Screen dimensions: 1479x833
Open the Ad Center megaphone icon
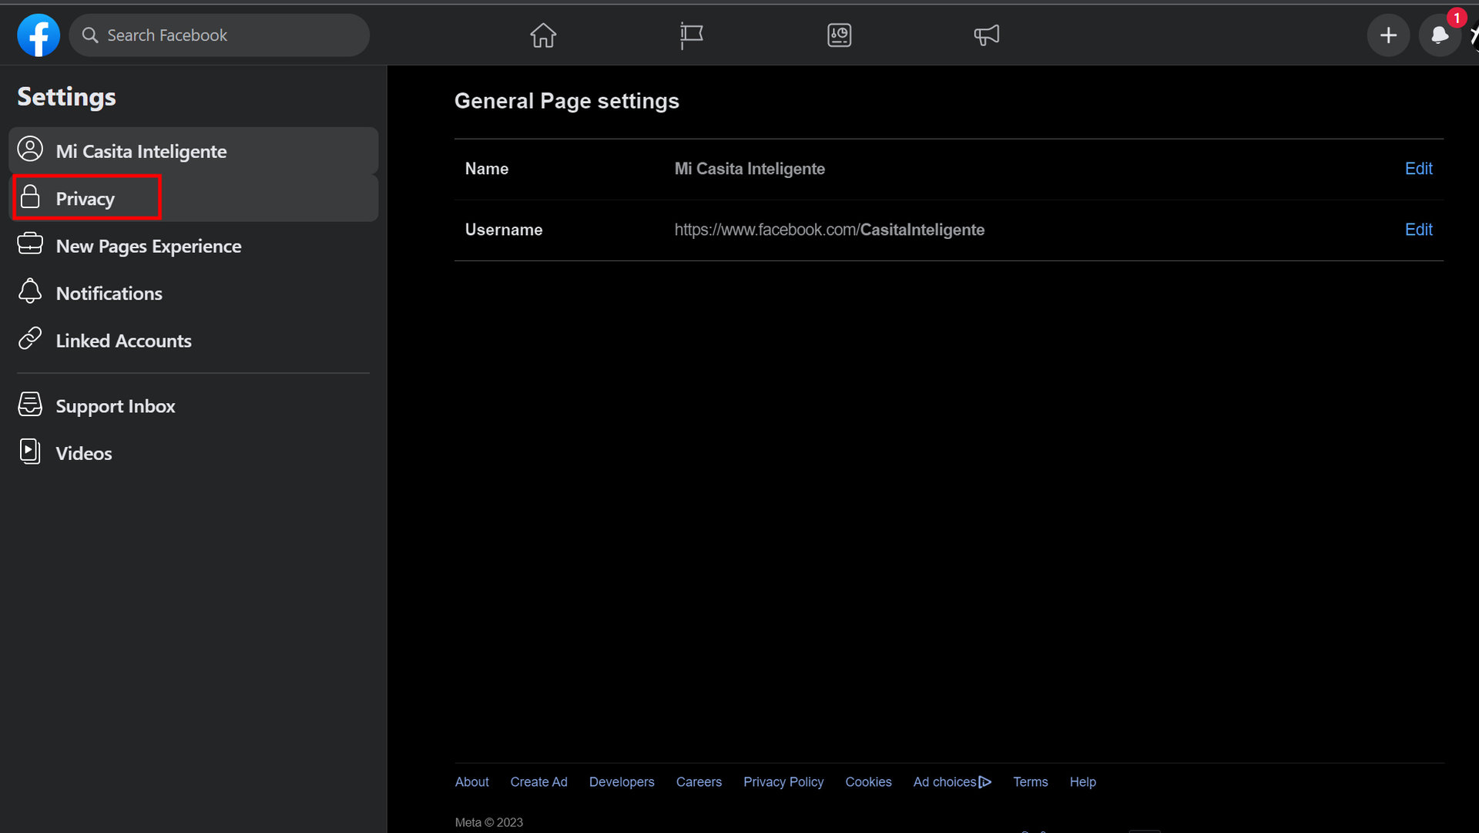click(986, 35)
